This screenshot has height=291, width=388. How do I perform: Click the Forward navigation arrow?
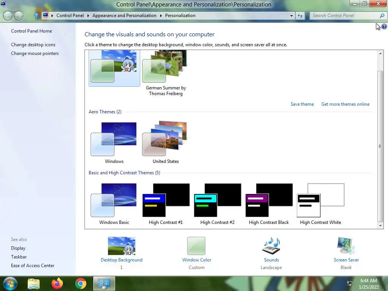(x=19, y=16)
